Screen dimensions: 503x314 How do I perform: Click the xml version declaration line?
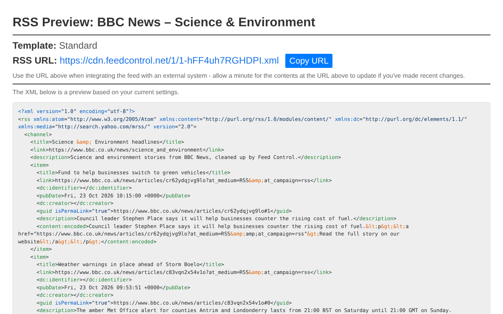click(77, 111)
